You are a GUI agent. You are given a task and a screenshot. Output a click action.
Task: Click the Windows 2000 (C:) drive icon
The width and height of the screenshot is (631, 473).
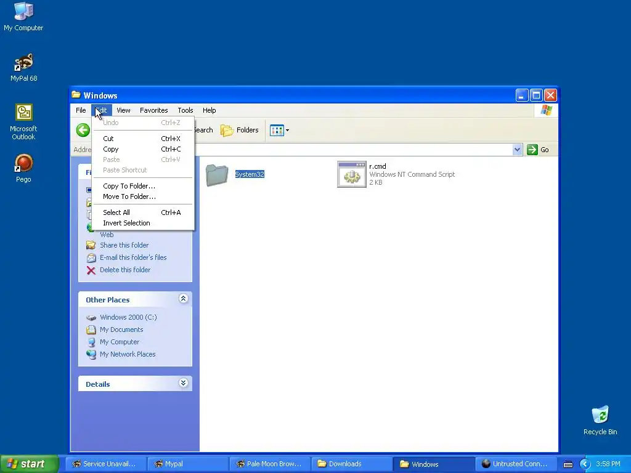pyautogui.click(x=91, y=317)
